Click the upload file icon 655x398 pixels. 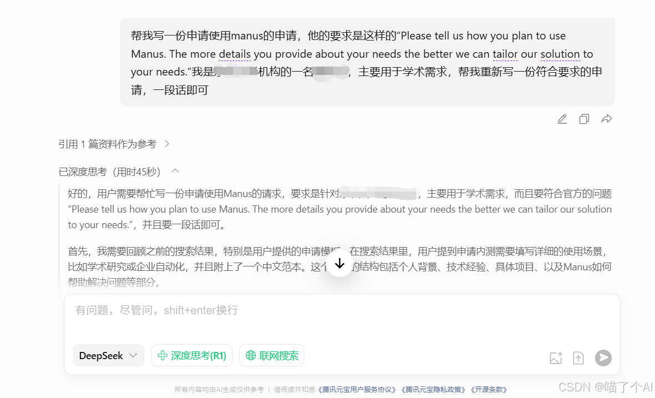pyautogui.click(x=578, y=358)
